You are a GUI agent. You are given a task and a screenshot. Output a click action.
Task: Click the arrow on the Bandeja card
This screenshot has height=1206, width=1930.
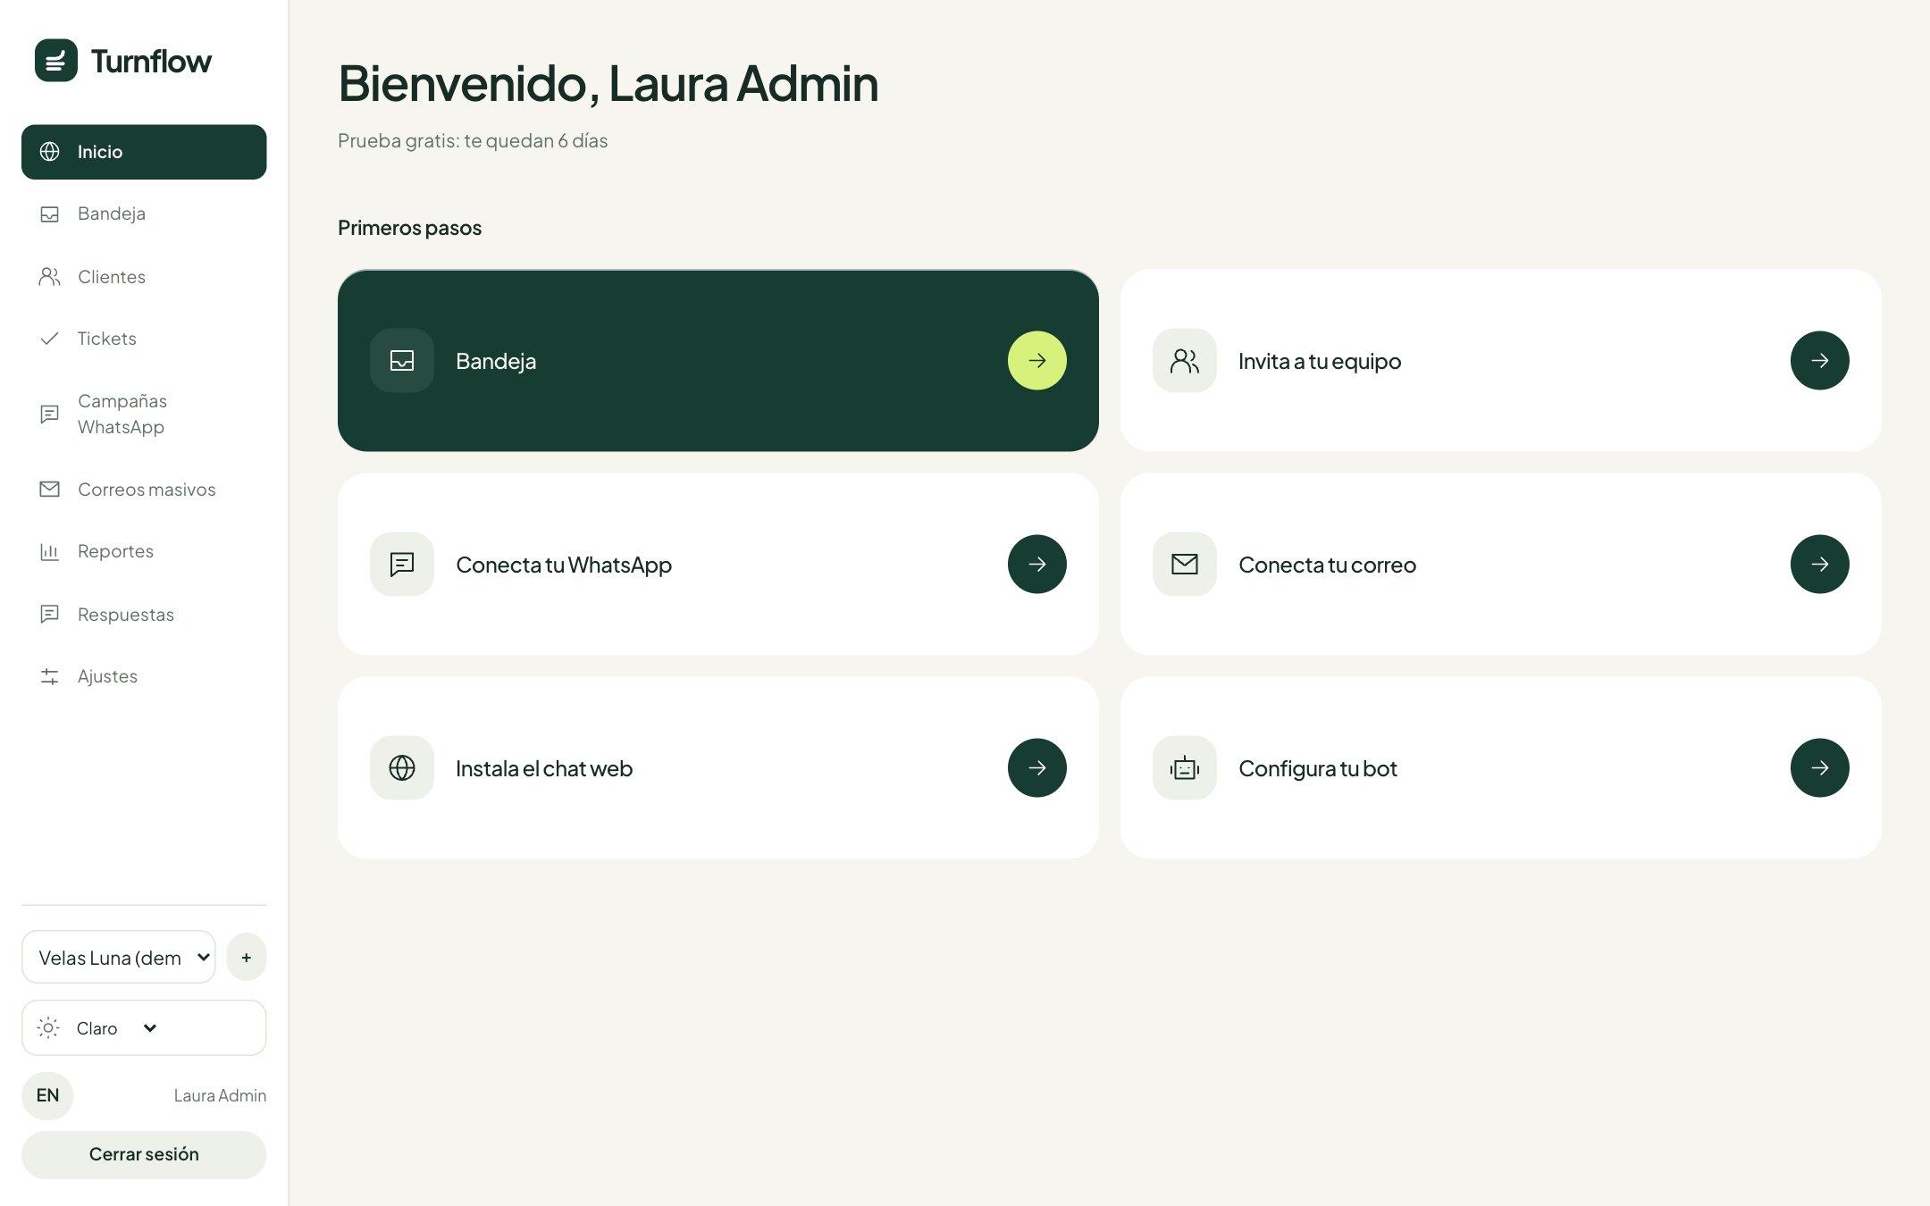point(1036,361)
